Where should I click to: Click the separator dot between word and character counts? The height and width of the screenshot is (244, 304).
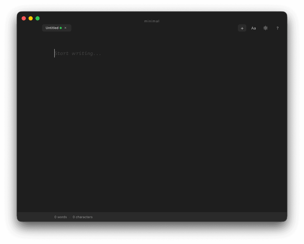(70, 217)
